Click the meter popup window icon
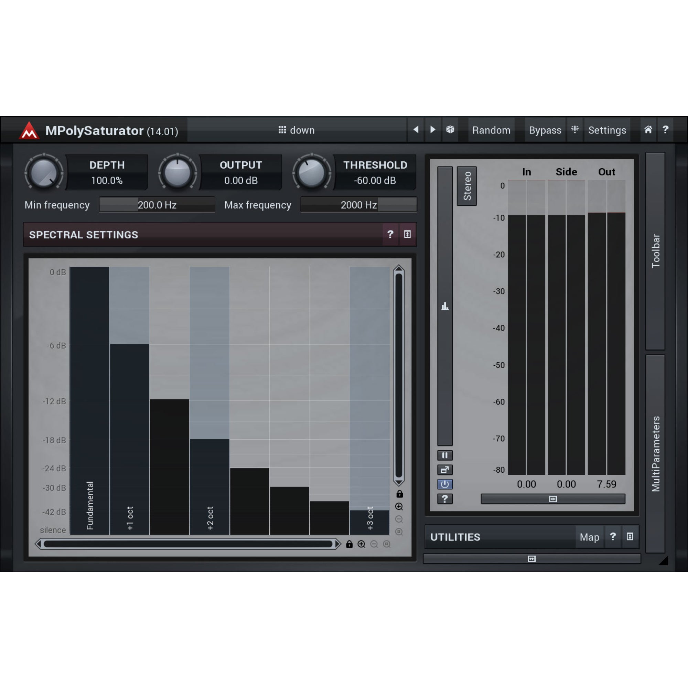This screenshot has width=688, height=688. 445,470
